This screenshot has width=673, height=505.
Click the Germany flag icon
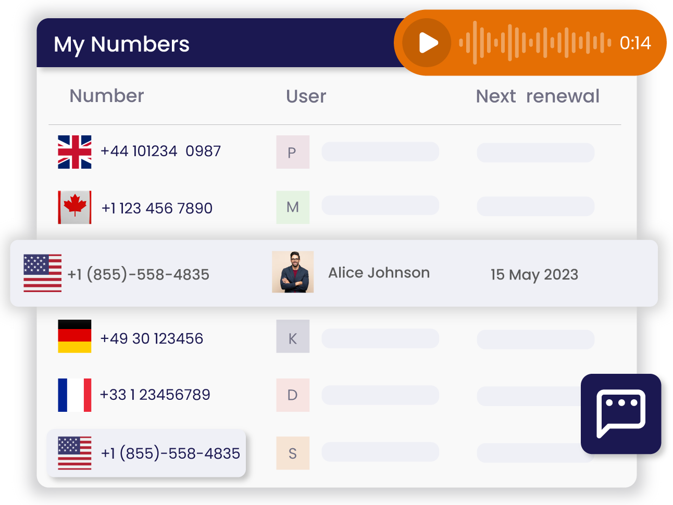point(74,336)
